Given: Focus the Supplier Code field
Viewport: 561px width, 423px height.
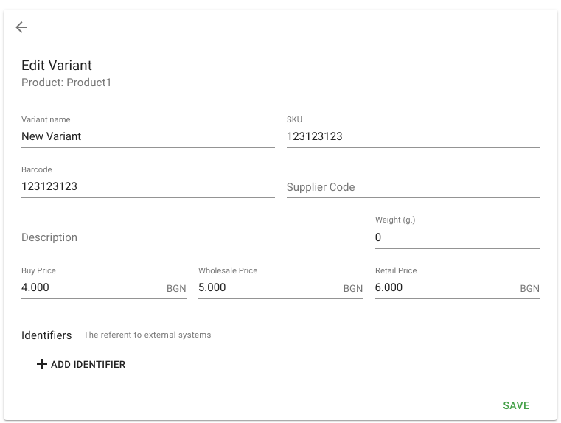Looking at the screenshot, I should tap(413, 186).
